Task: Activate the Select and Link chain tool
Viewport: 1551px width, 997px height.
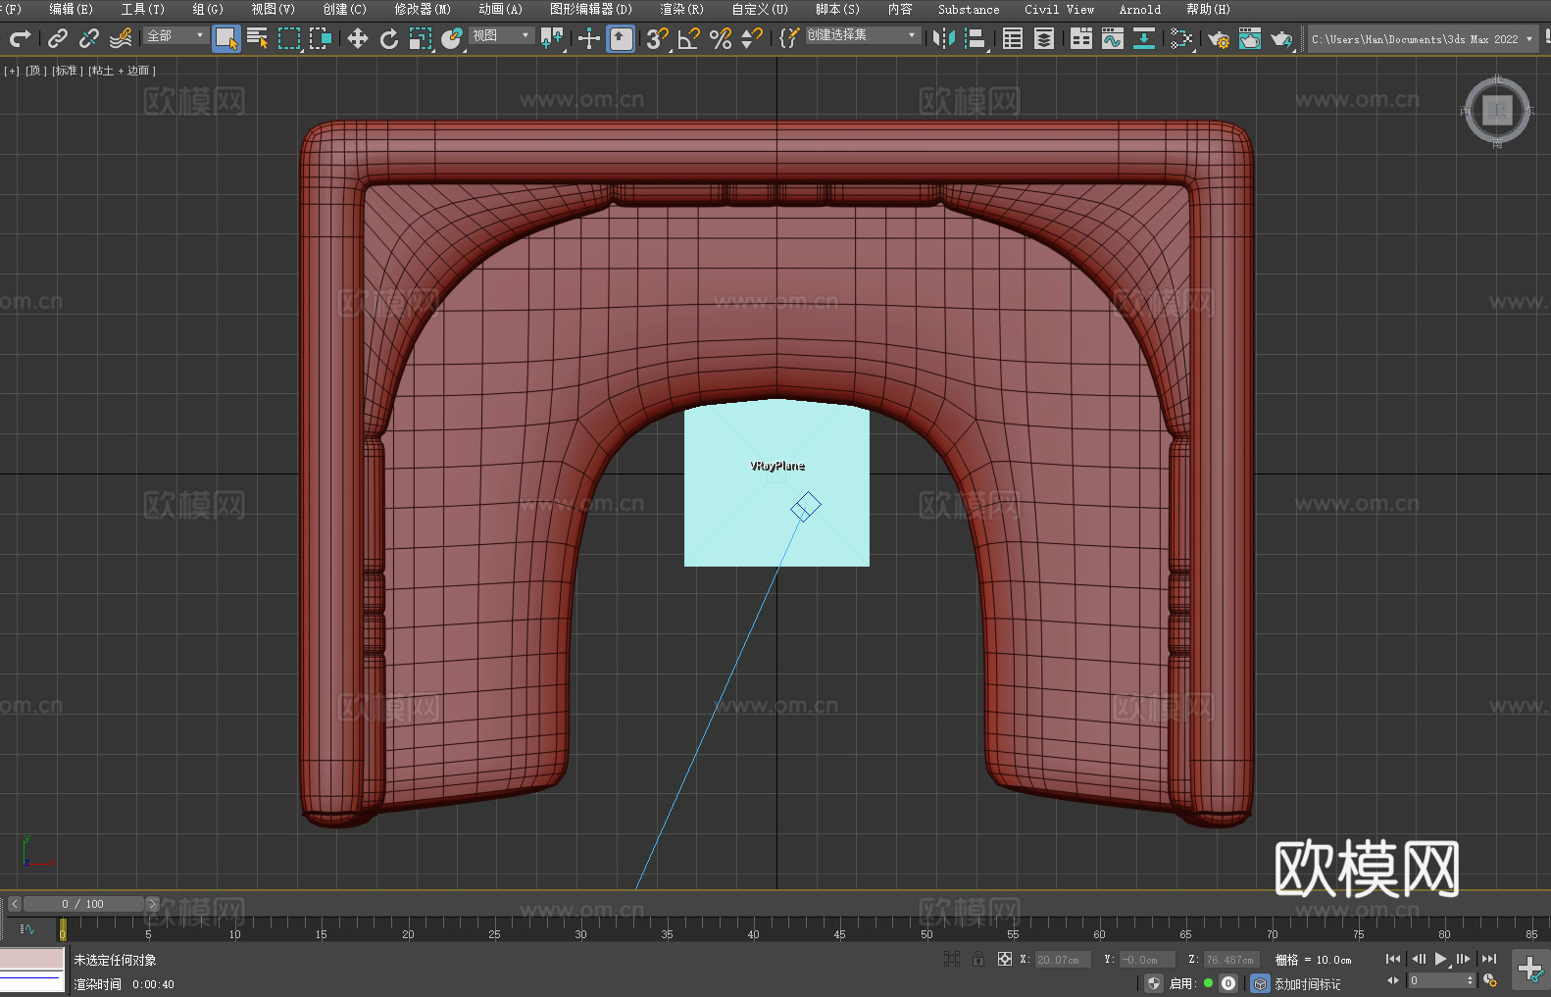Action: click(x=58, y=38)
